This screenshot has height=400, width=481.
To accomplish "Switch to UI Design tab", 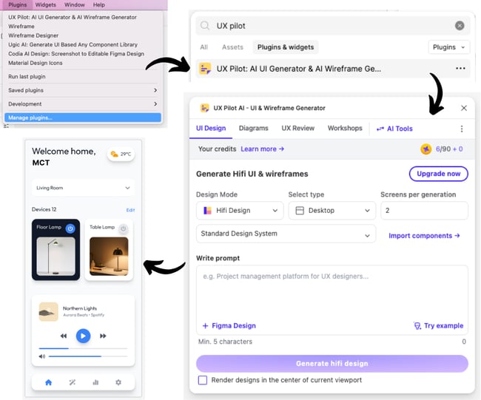I will (x=211, y=128).
